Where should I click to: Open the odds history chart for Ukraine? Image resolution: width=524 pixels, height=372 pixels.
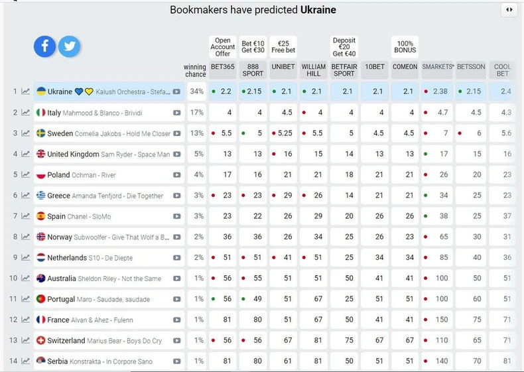25,92
